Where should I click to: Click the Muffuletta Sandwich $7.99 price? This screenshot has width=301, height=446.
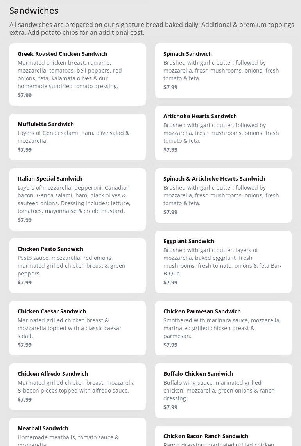[x=25, y=149]
